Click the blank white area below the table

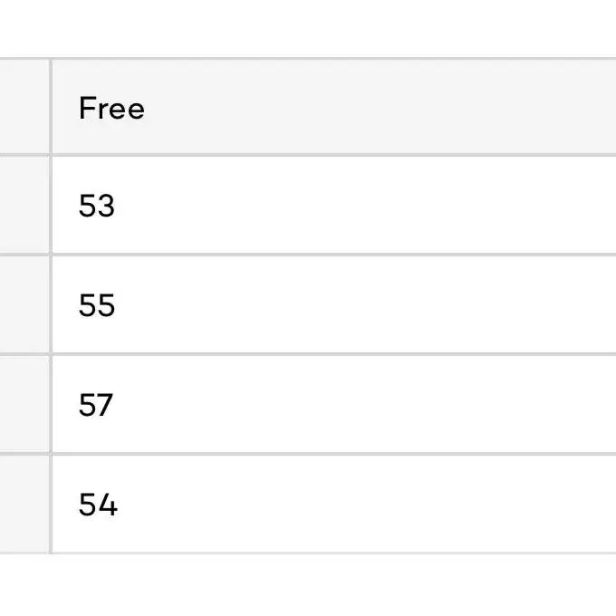(x=308, y=585)
